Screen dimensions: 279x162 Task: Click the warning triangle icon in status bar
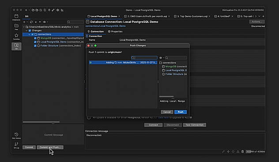pyautogui.click(x=238, y=151)
